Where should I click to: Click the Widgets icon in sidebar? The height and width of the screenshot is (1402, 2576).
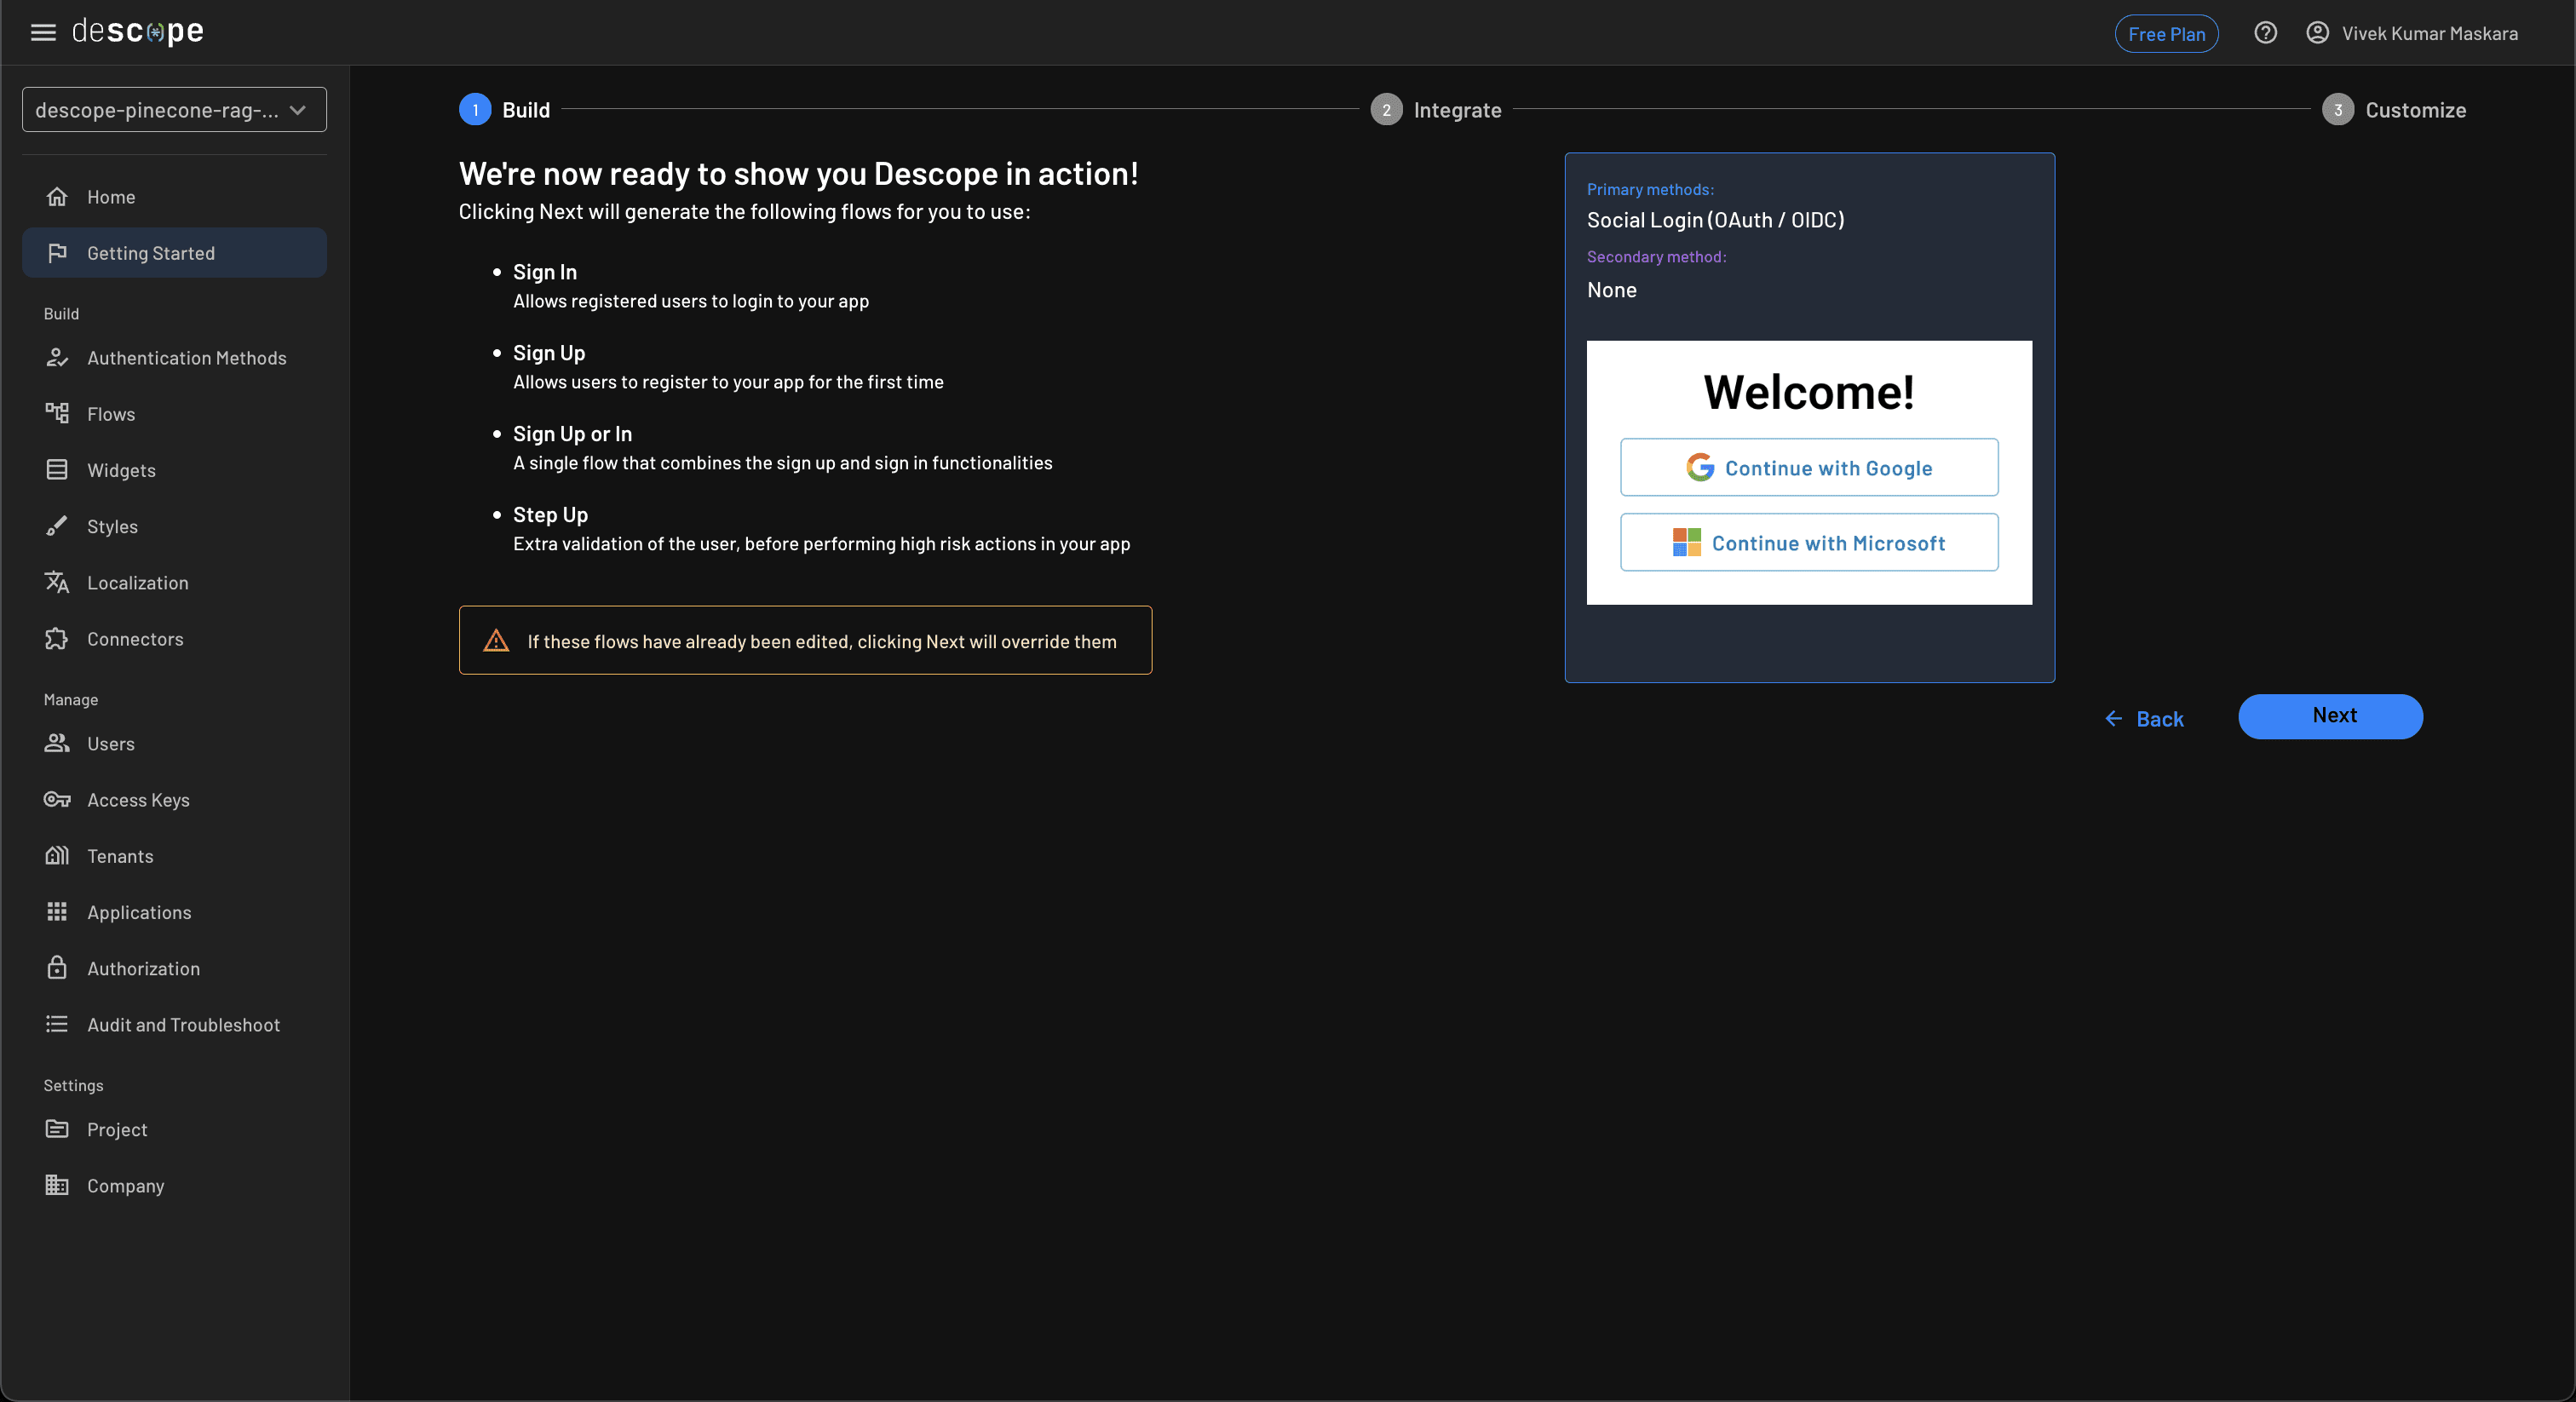(x=55, y=469)
